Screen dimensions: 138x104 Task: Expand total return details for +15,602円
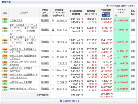click(115, 76)
